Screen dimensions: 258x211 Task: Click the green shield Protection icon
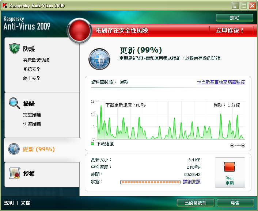point(15,49)
